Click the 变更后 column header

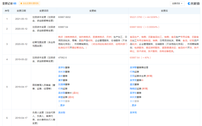click(x=164, y=11)
